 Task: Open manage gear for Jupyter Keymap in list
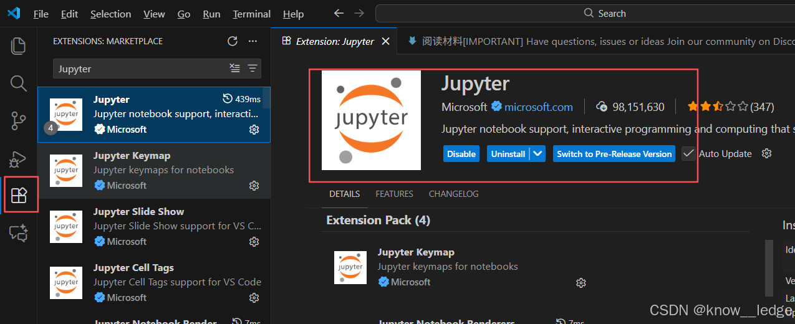click(254, 186)
